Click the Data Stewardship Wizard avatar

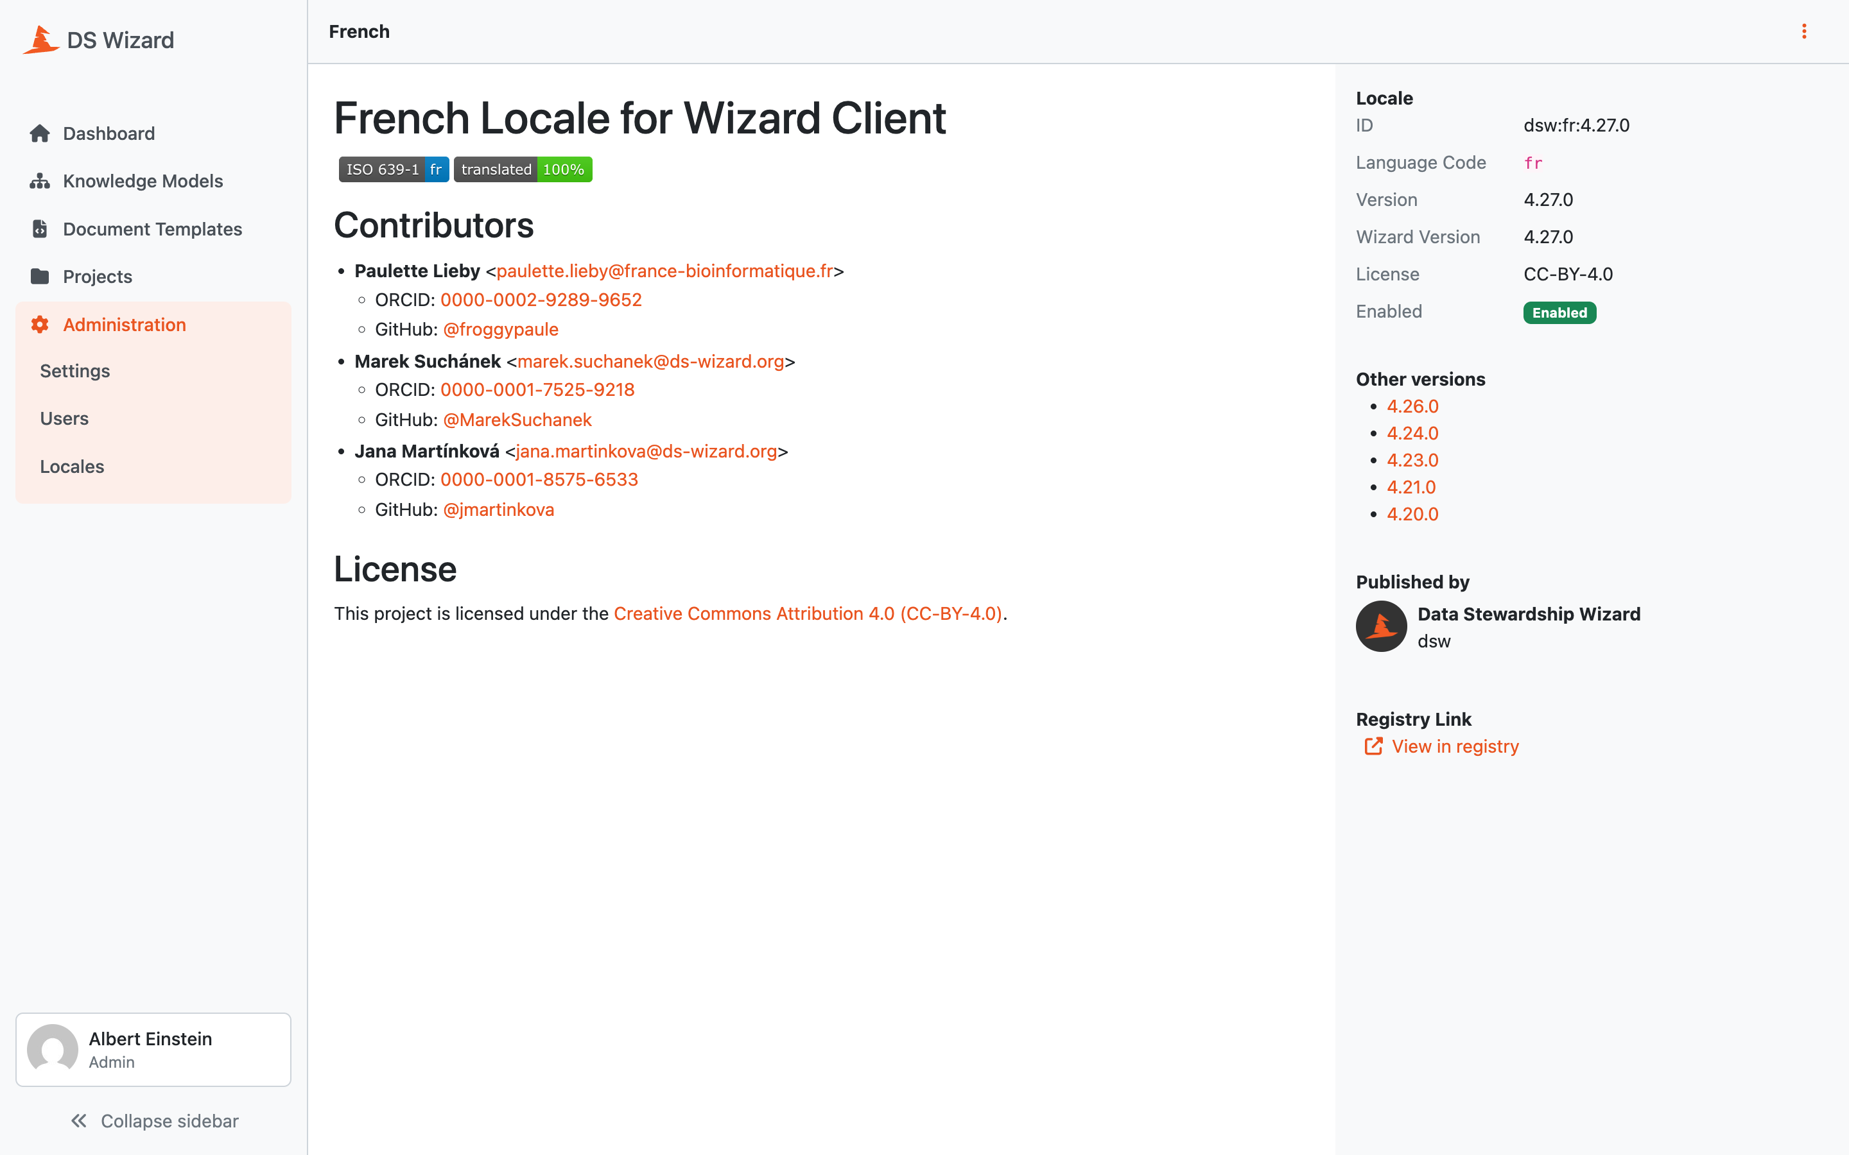1380,626
